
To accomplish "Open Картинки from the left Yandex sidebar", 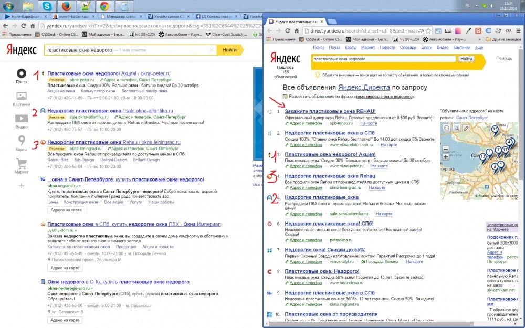I will 22,96.
